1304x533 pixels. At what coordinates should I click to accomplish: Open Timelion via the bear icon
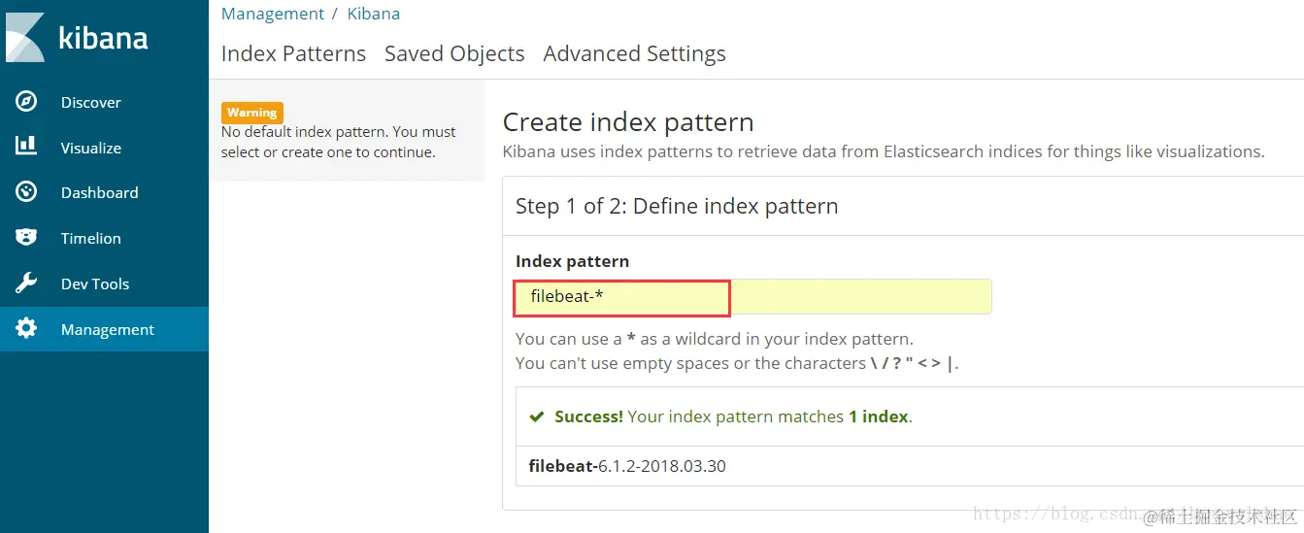(26, 238)
